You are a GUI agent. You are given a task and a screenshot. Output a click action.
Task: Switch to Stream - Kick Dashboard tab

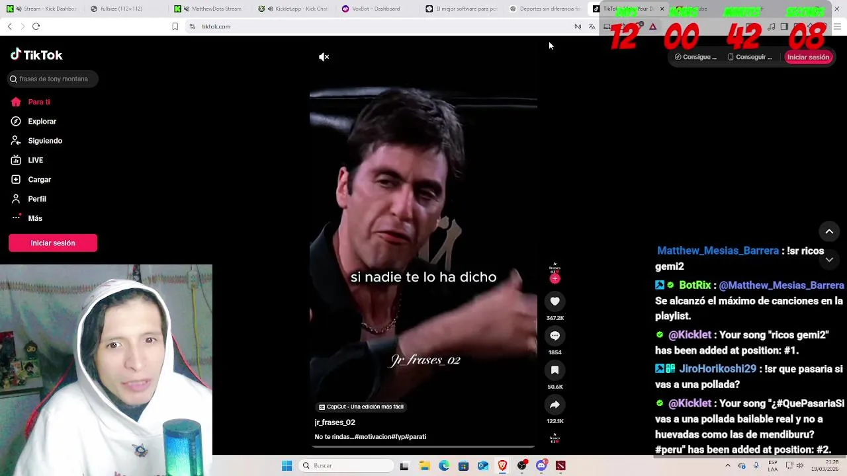(x=42, y=9)
